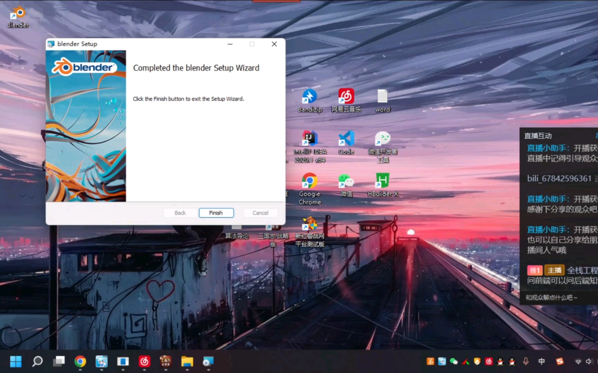Select the 算法导论 desktop item

tap(237, 232)
